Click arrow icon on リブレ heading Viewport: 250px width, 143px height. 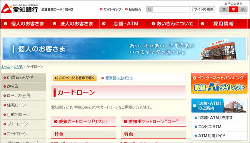click(56, 122)
